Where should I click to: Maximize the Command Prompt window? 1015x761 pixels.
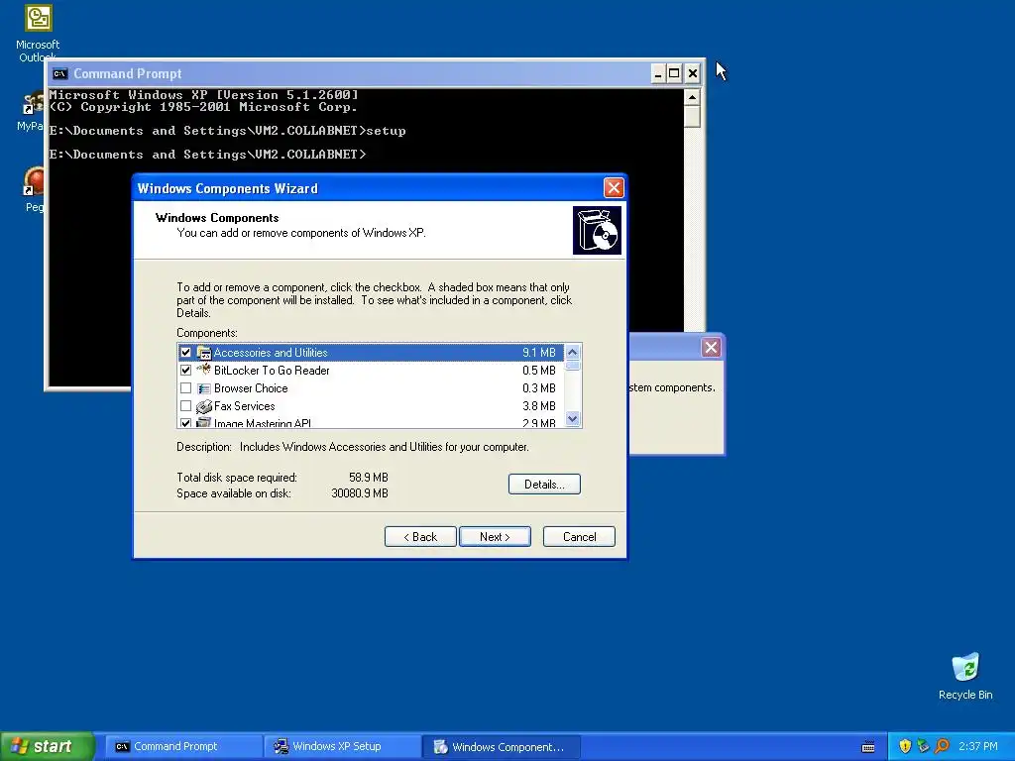coord(674,73)
